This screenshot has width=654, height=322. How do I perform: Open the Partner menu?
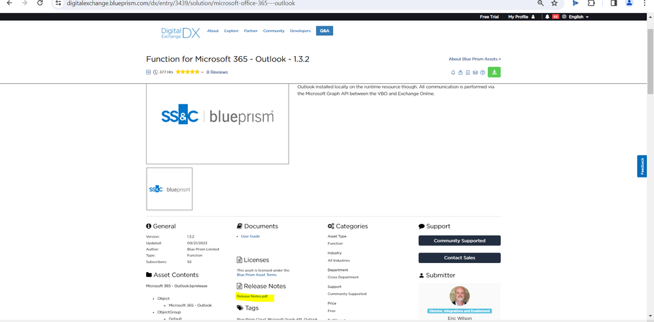pyautogui.click(x=251, y=31)
